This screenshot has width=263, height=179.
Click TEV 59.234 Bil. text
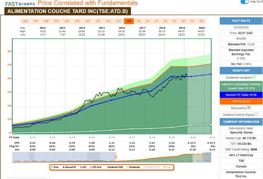click(241, 144)
